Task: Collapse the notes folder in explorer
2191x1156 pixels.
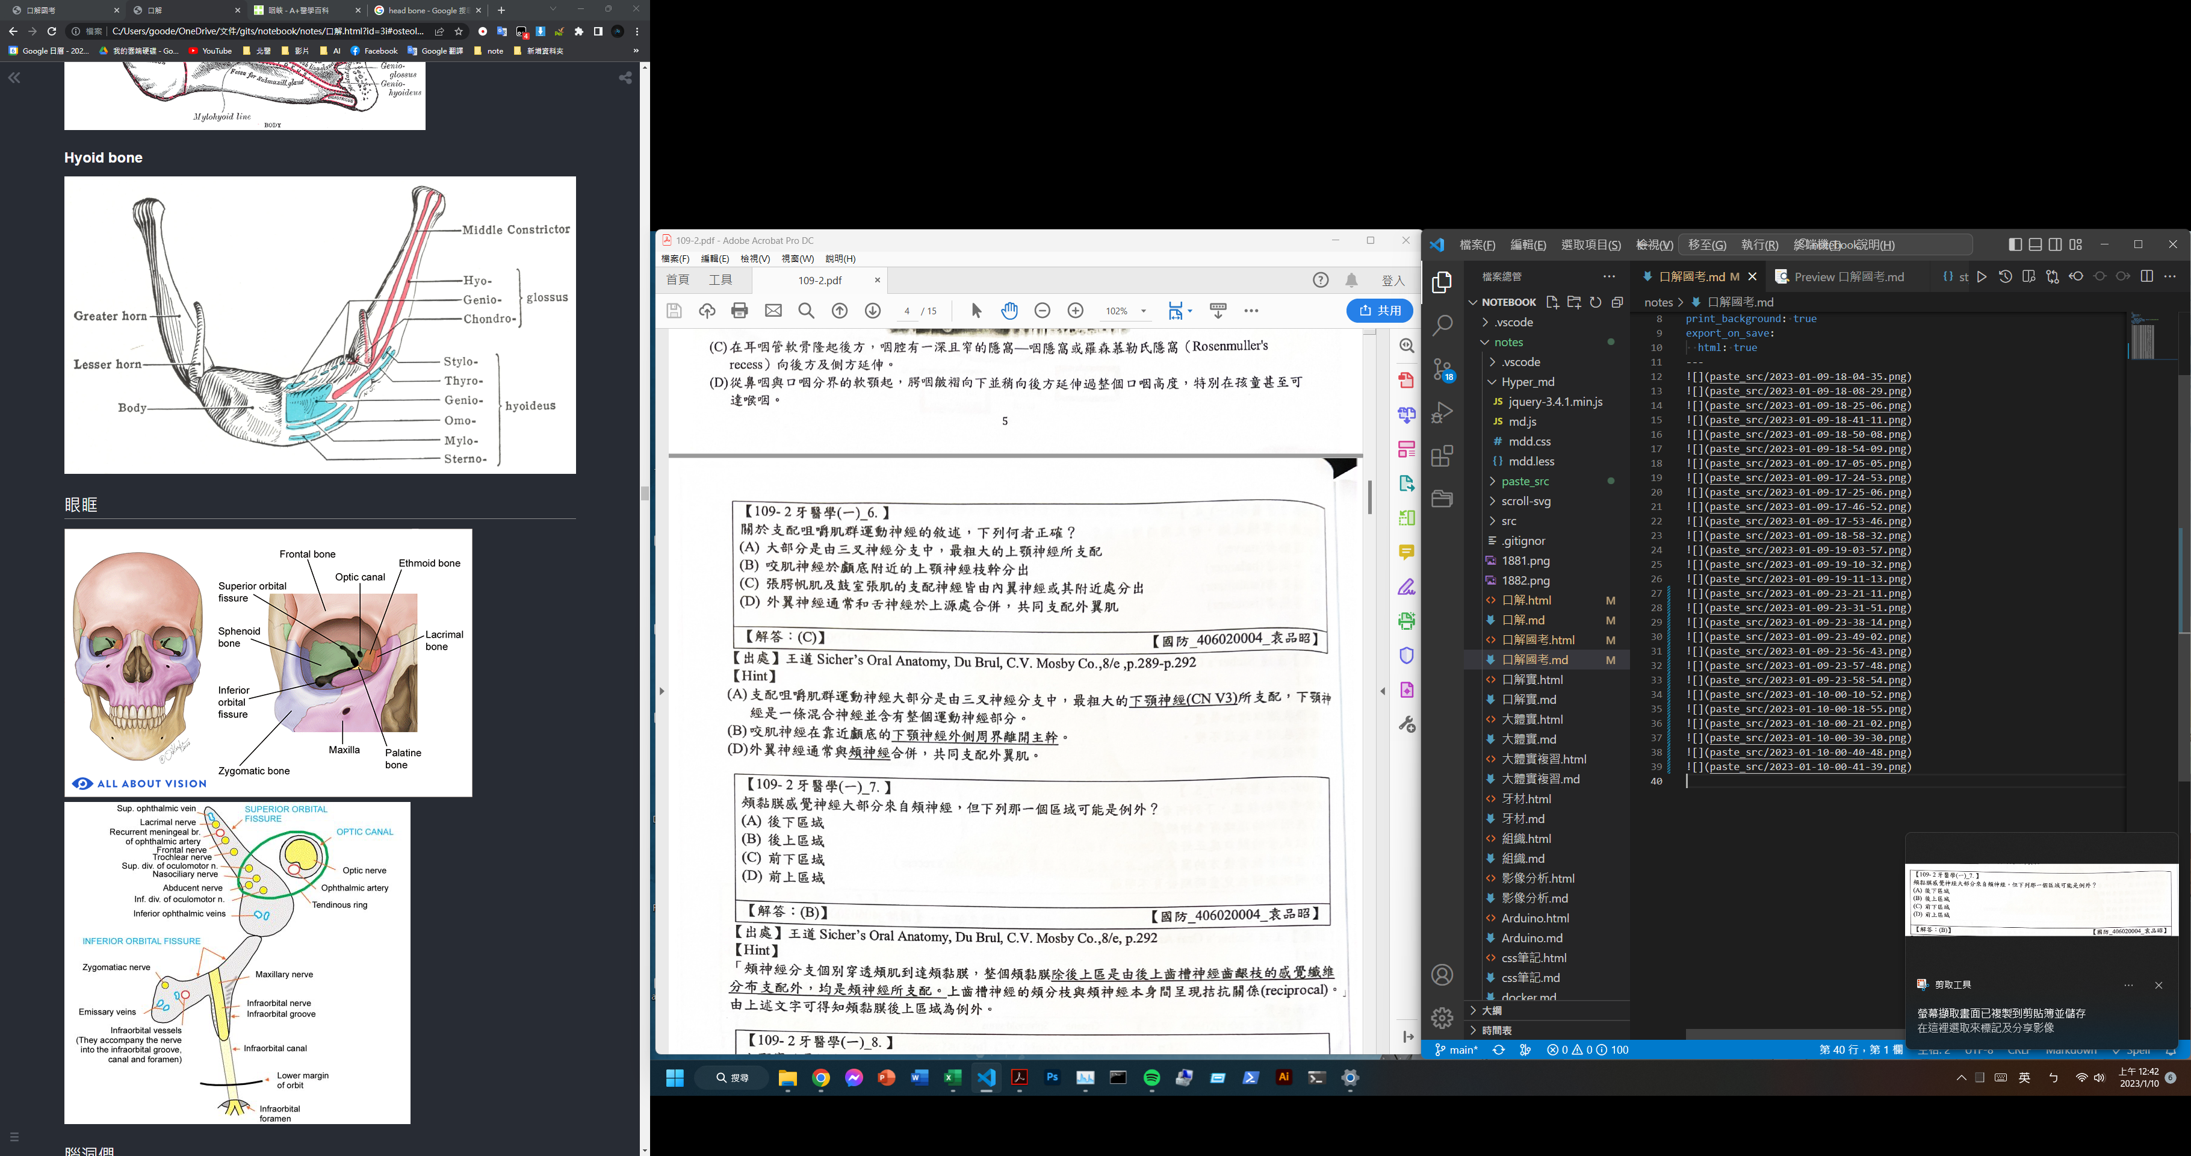Action: [1508, 342]
